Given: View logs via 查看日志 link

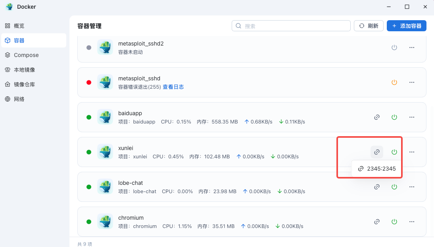Looking at the screenshot, I should point(173,87).
